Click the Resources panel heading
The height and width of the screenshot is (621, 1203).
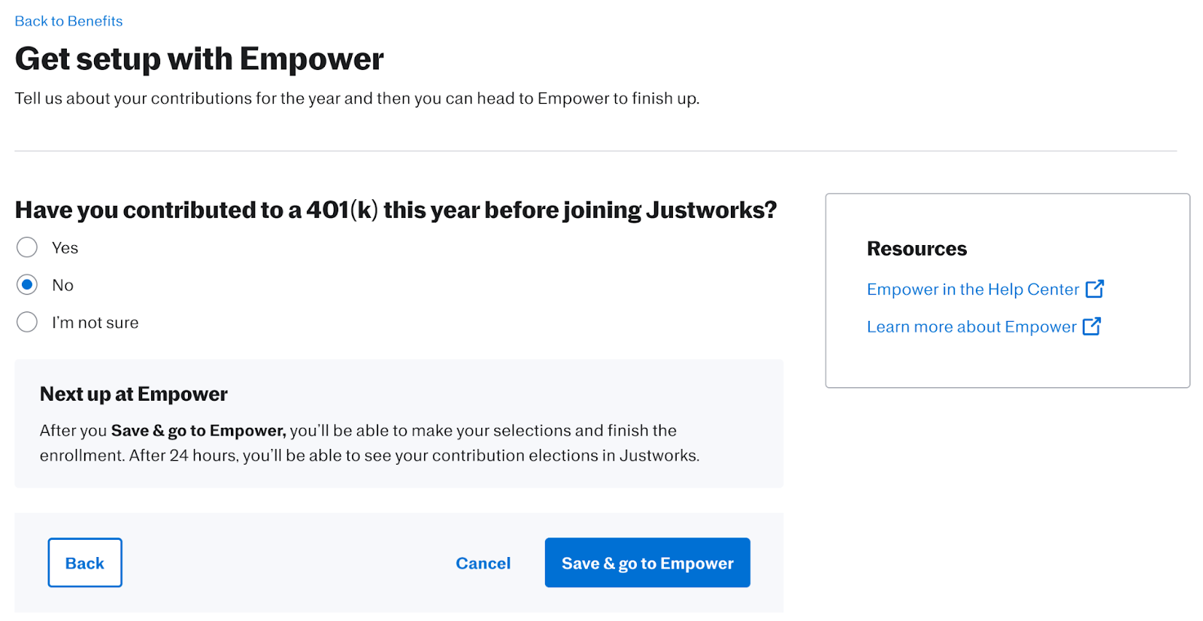917,249
